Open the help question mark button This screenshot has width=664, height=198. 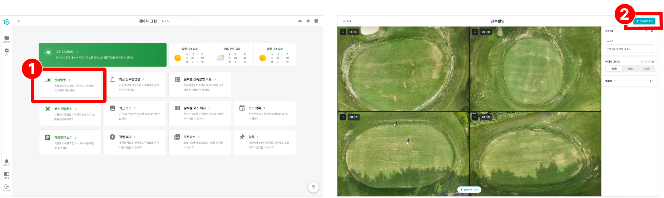(313, 187)
